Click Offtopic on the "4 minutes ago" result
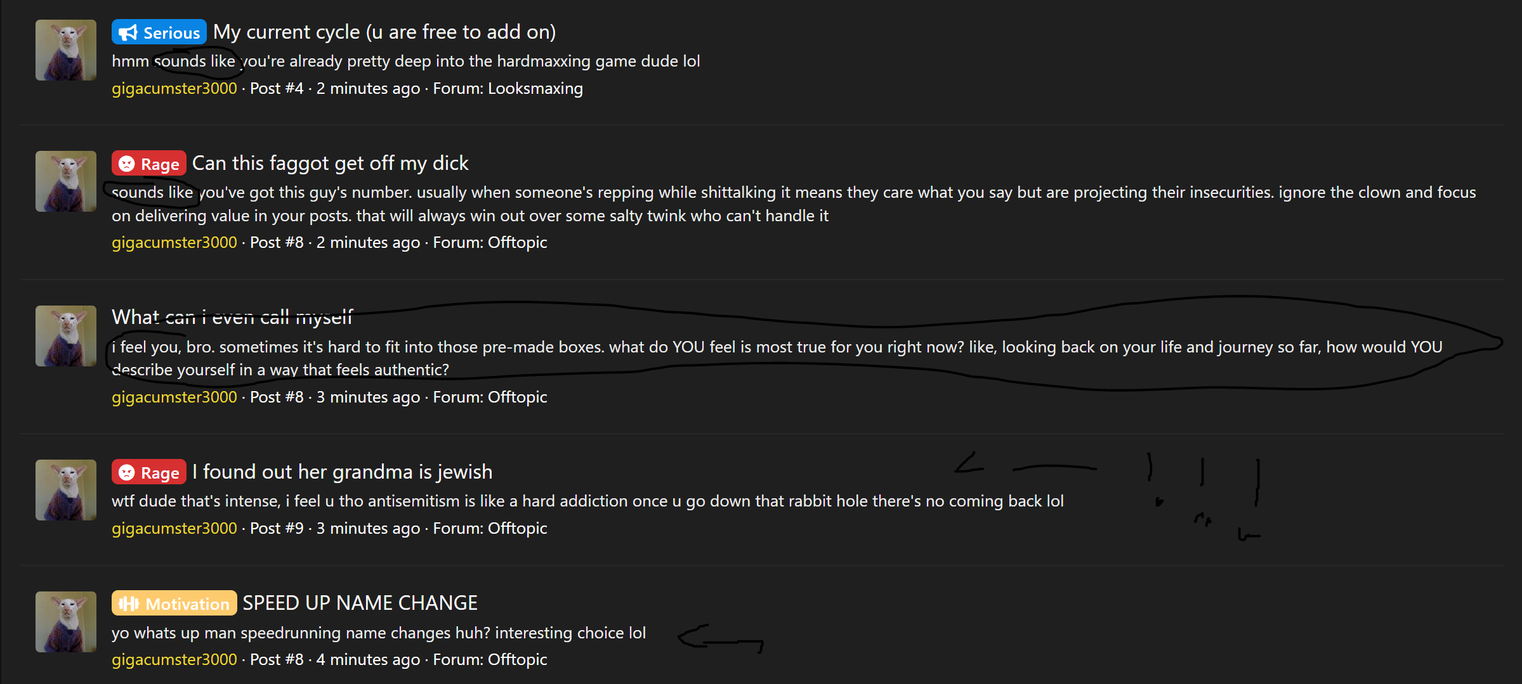Screen dimensions: 1522x684 tap(517, 659)
